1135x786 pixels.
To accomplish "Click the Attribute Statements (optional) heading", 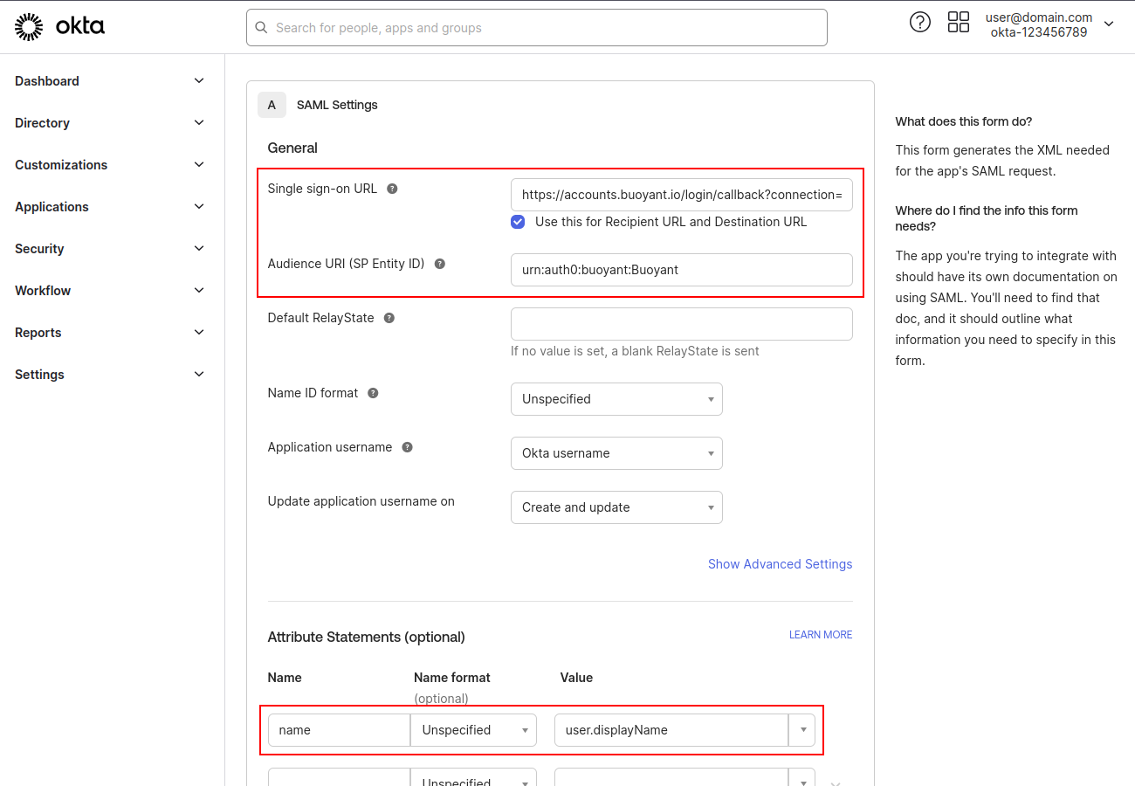I will pyautogui.click(x=366, y=638).
